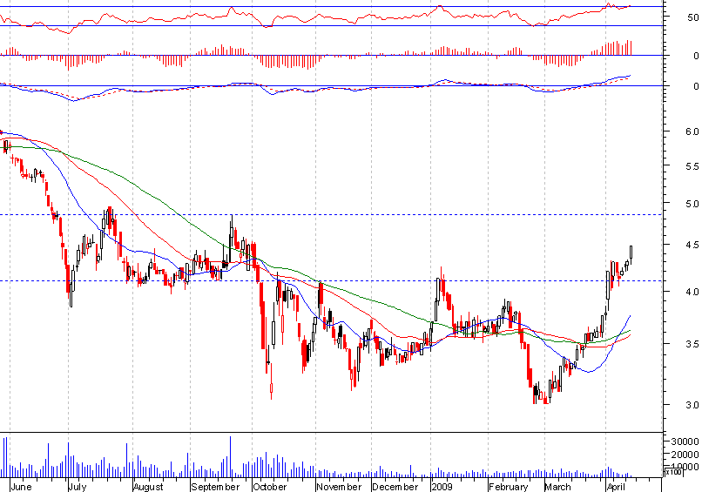Click the June label on time axis
Screen dimensions: 702x492
[x=21, y=487]
